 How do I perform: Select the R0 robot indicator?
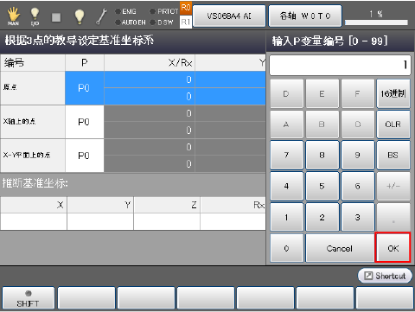point(186,8)
